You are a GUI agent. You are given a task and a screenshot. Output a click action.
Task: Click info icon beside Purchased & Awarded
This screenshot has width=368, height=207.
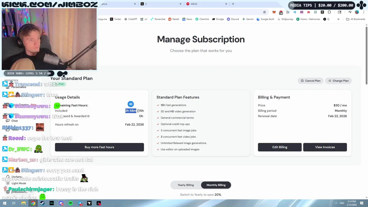click(88, 116)
